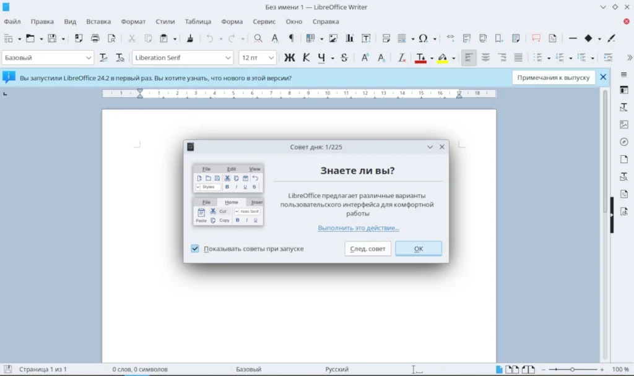Click the Save document icon
Screen dimensions: 634x376
(52, 38)
